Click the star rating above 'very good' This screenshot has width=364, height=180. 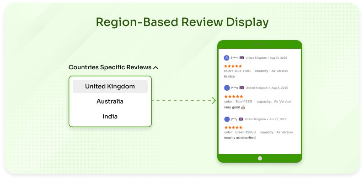[234, 97]
